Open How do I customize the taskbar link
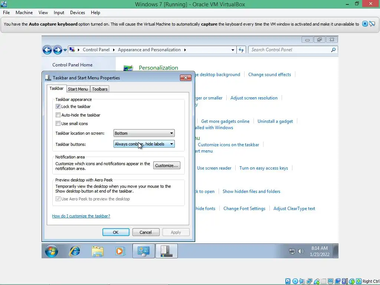 pos(81,216)
